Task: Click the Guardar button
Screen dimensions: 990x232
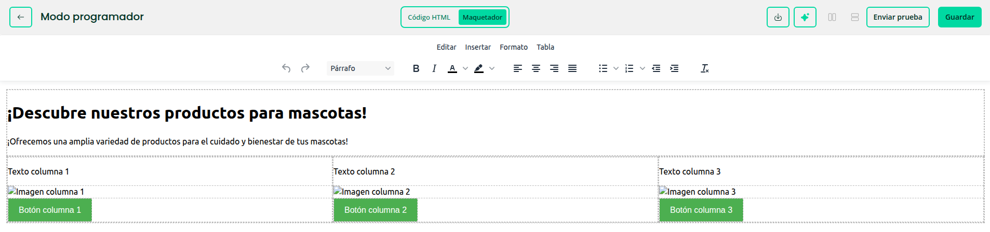Action: pyautogui.click(x=959, y=17)
